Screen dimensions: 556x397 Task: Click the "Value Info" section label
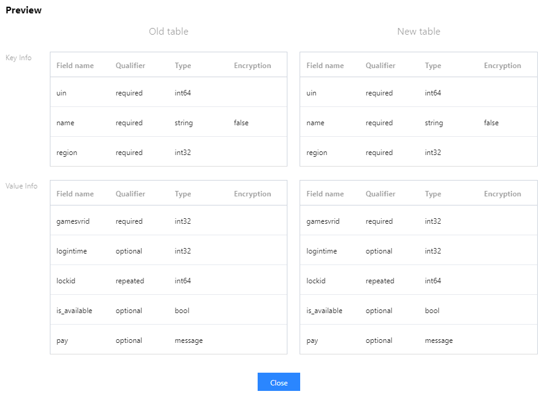click(x=21, y=186)
